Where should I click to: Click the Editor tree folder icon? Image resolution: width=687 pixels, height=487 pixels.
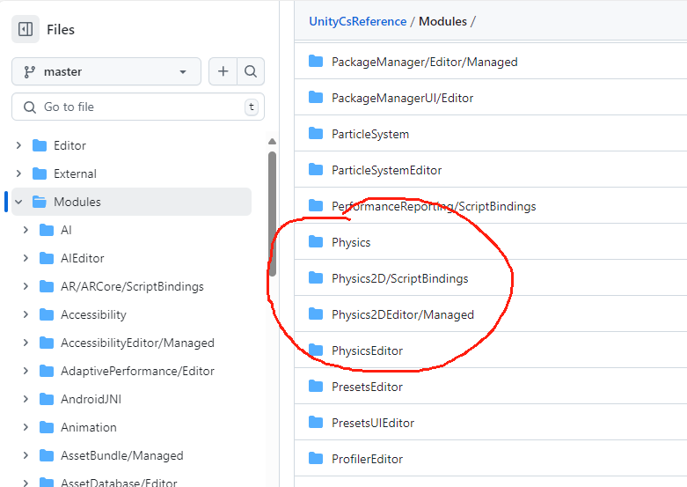40,145
